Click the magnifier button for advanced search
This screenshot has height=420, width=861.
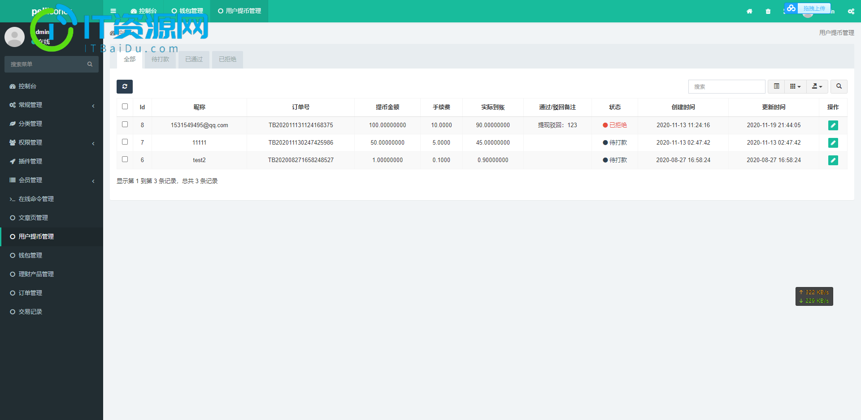pos(839,86)
